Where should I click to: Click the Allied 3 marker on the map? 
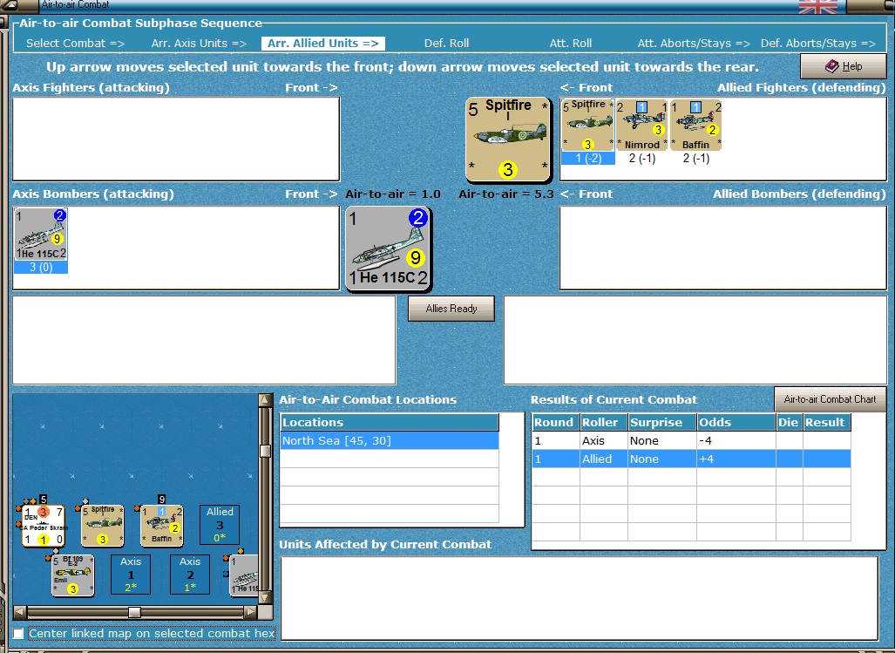coord(220,525)
